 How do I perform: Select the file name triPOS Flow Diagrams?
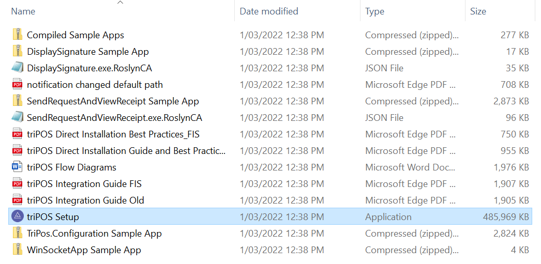[71, 167]
